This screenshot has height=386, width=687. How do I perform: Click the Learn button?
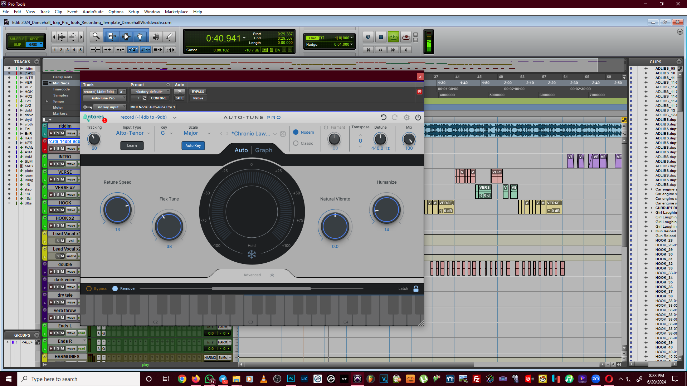pos(132,145)
